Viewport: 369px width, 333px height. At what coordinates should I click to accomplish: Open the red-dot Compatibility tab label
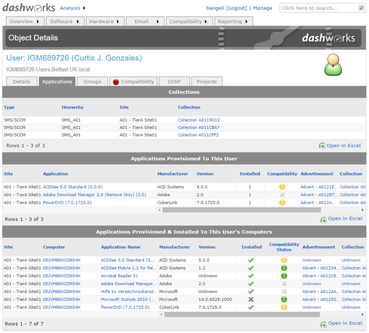pyautogui.click(x=137, y=82)
